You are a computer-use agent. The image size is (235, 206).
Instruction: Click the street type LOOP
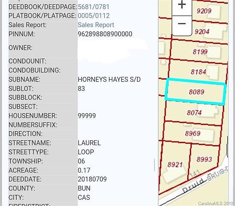click(x=86, y=152)
